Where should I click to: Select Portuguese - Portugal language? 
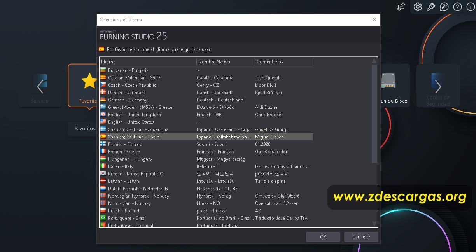[x=131, y=225]
